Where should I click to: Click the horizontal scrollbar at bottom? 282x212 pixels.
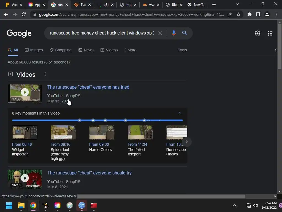(161, 196)
